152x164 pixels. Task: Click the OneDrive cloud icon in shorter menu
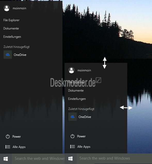tap(73, 117)
